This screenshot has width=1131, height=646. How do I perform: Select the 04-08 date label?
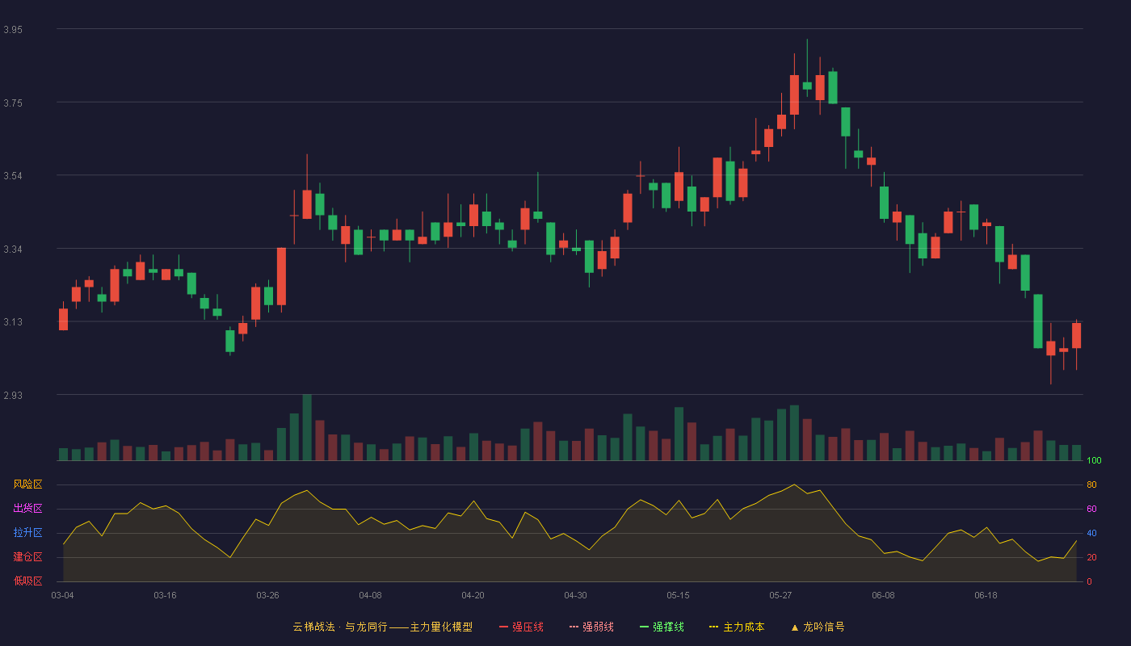(371, 595)
